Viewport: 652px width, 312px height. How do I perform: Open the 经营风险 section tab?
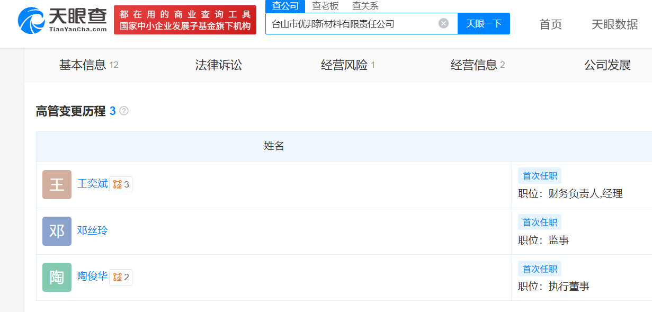point(348,65)
